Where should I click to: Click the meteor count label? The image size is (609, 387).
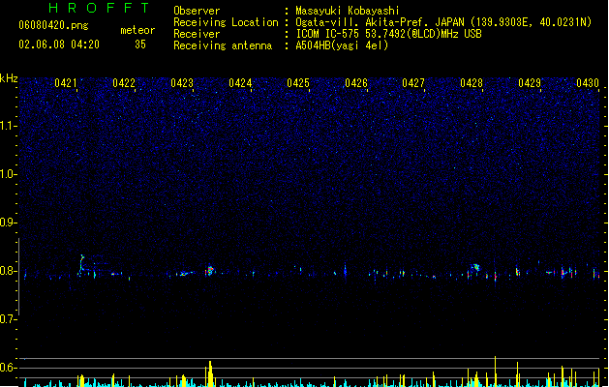point(137,30)
